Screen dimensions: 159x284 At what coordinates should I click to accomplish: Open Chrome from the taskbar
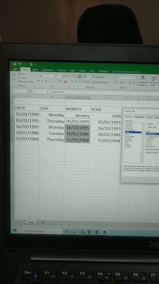point(90,232)
